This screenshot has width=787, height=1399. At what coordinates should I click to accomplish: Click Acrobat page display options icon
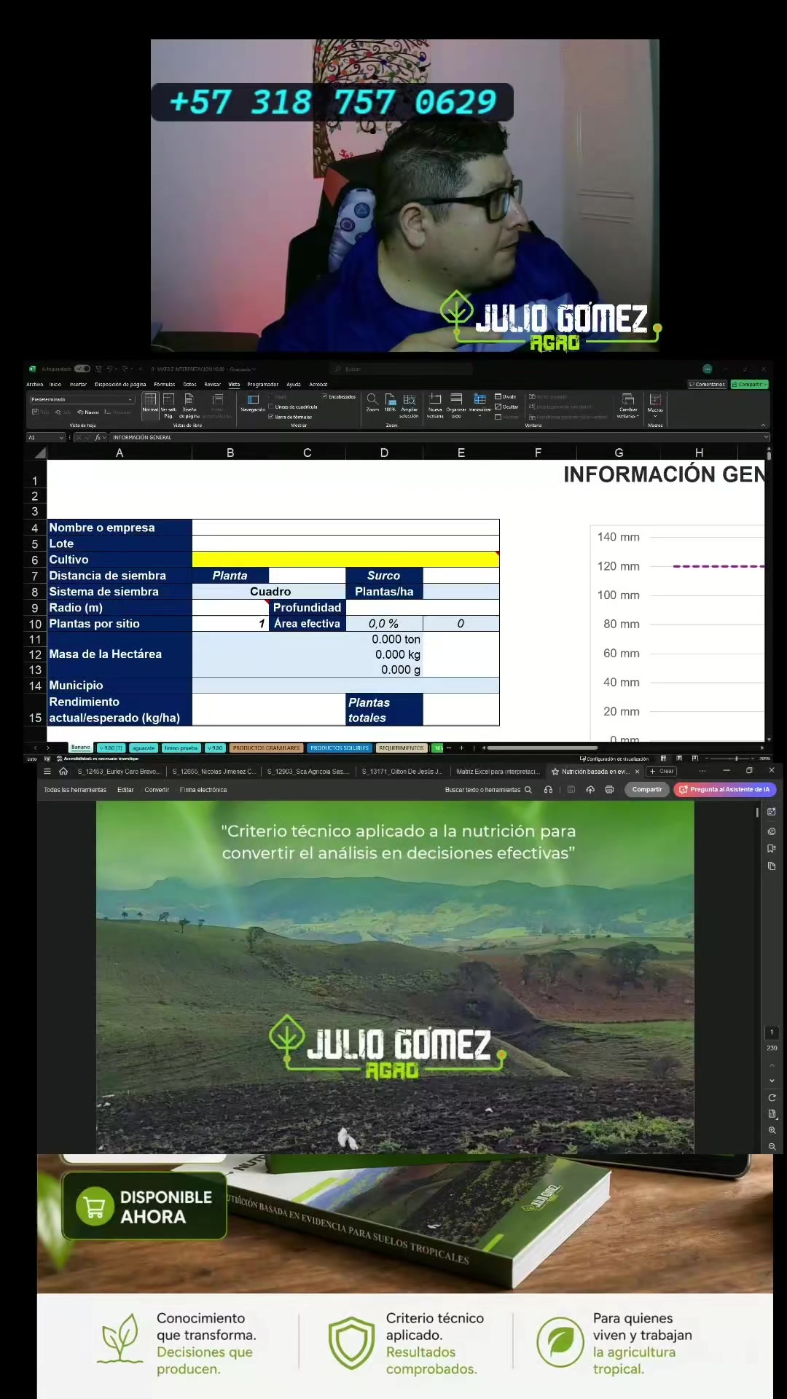pyautogui.click(x=772, y=1114)
